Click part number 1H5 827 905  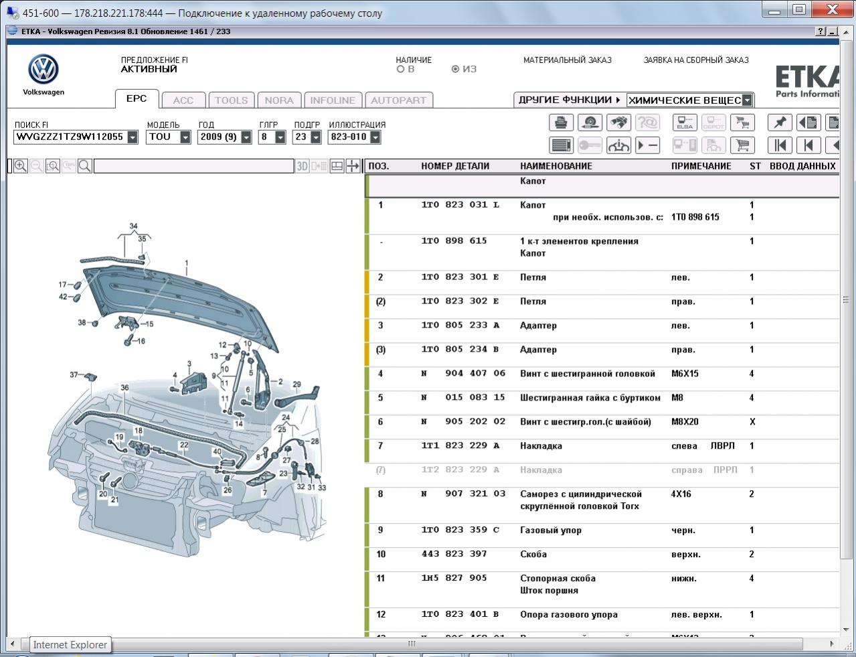[x=454, y=578]
